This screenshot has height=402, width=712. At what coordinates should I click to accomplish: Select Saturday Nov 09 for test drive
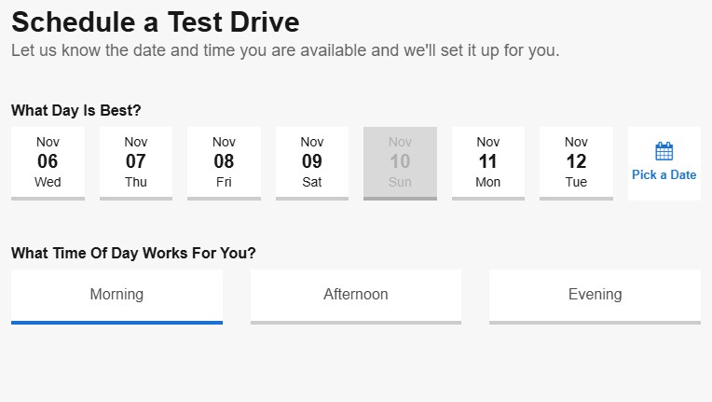pyautogui.click(x=312, y=162)
